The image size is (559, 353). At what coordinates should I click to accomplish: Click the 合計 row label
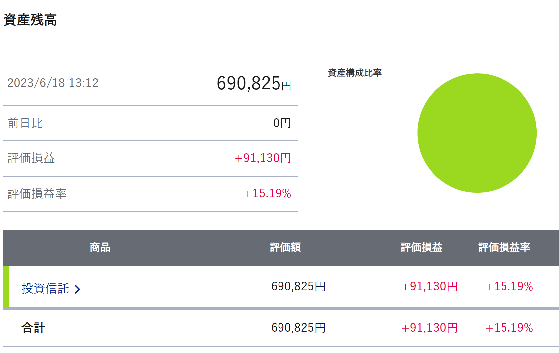(33, 328)
